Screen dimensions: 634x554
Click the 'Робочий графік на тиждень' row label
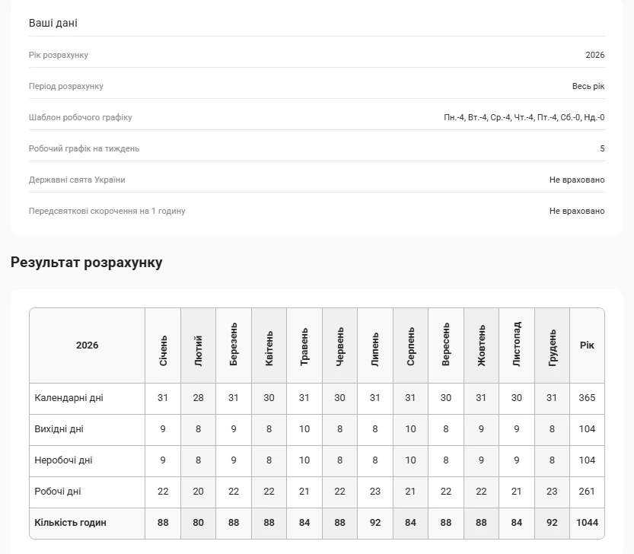coord(84,148)
